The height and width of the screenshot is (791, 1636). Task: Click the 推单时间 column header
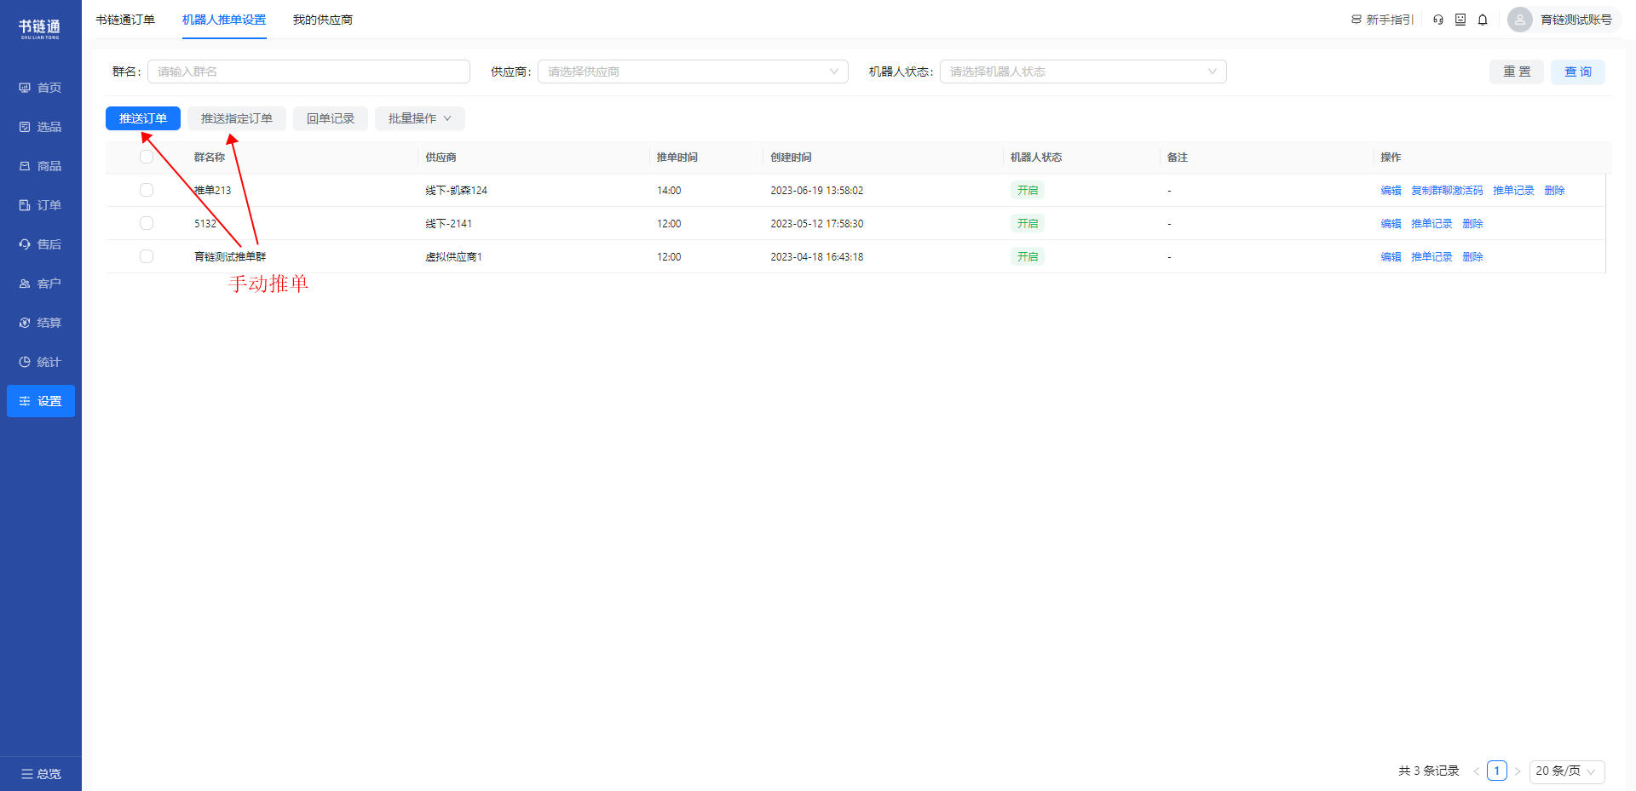677,157
